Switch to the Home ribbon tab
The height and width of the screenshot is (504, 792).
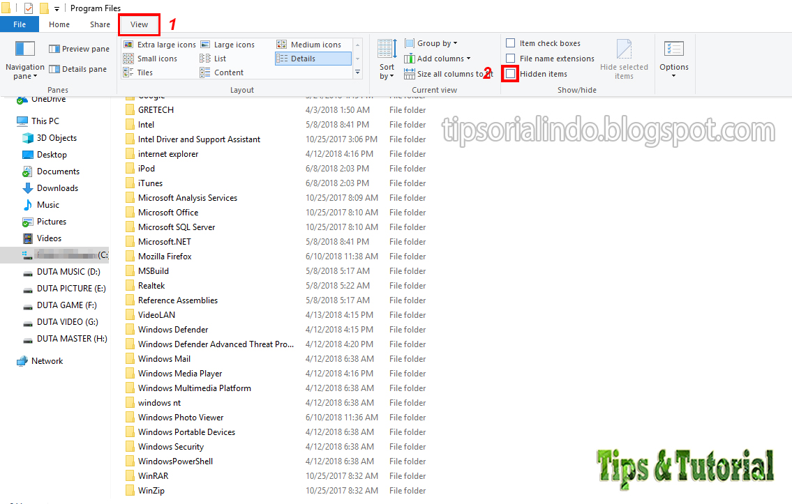[x=59, y=24]
